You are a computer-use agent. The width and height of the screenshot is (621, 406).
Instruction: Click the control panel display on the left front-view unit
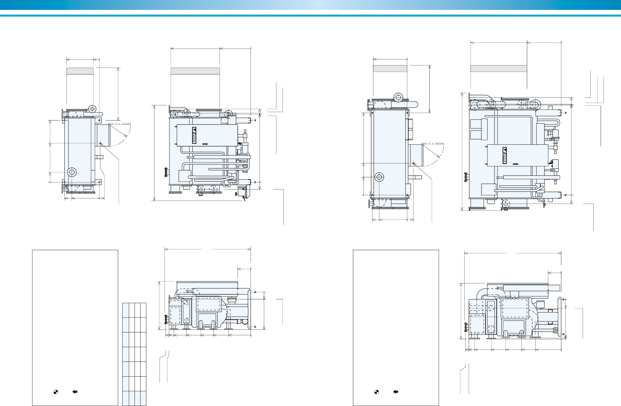pyautogui.click(x=194, y=135)
